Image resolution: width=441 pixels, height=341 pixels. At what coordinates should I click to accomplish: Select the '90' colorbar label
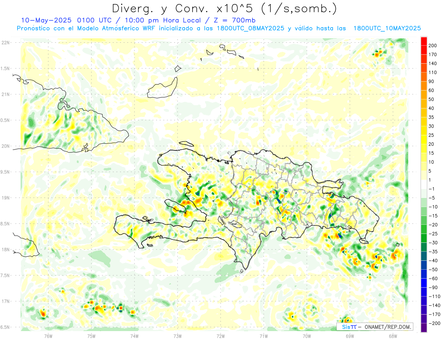[x=432, y=81]
